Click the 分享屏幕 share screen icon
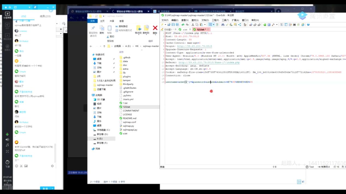This screenshot has height=194, width=346. (x=7, y=15)
